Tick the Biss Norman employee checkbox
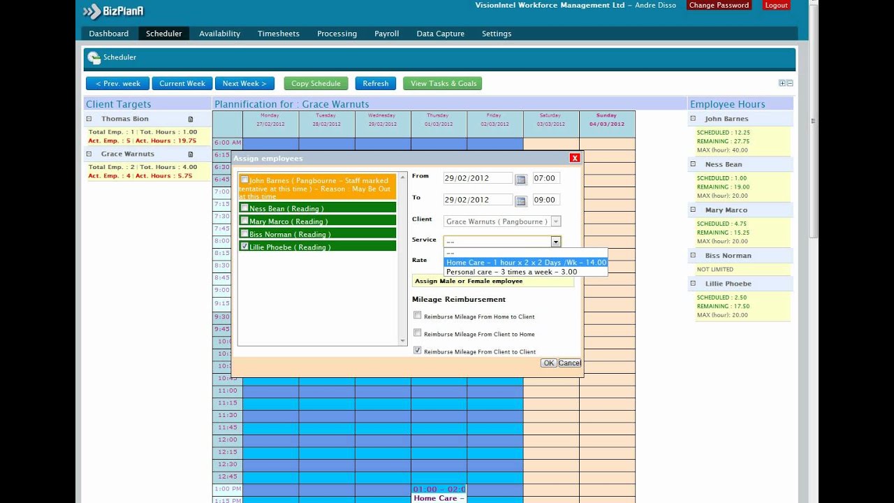 [x=244, y=233]
